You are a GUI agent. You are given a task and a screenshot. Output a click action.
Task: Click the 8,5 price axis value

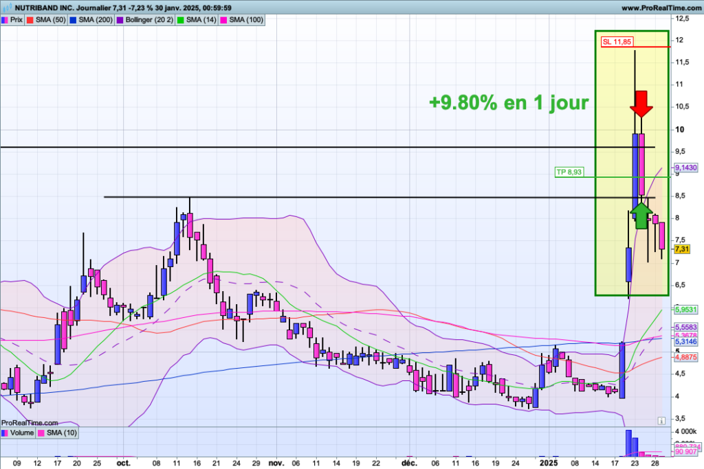click(x=681, y=196)
